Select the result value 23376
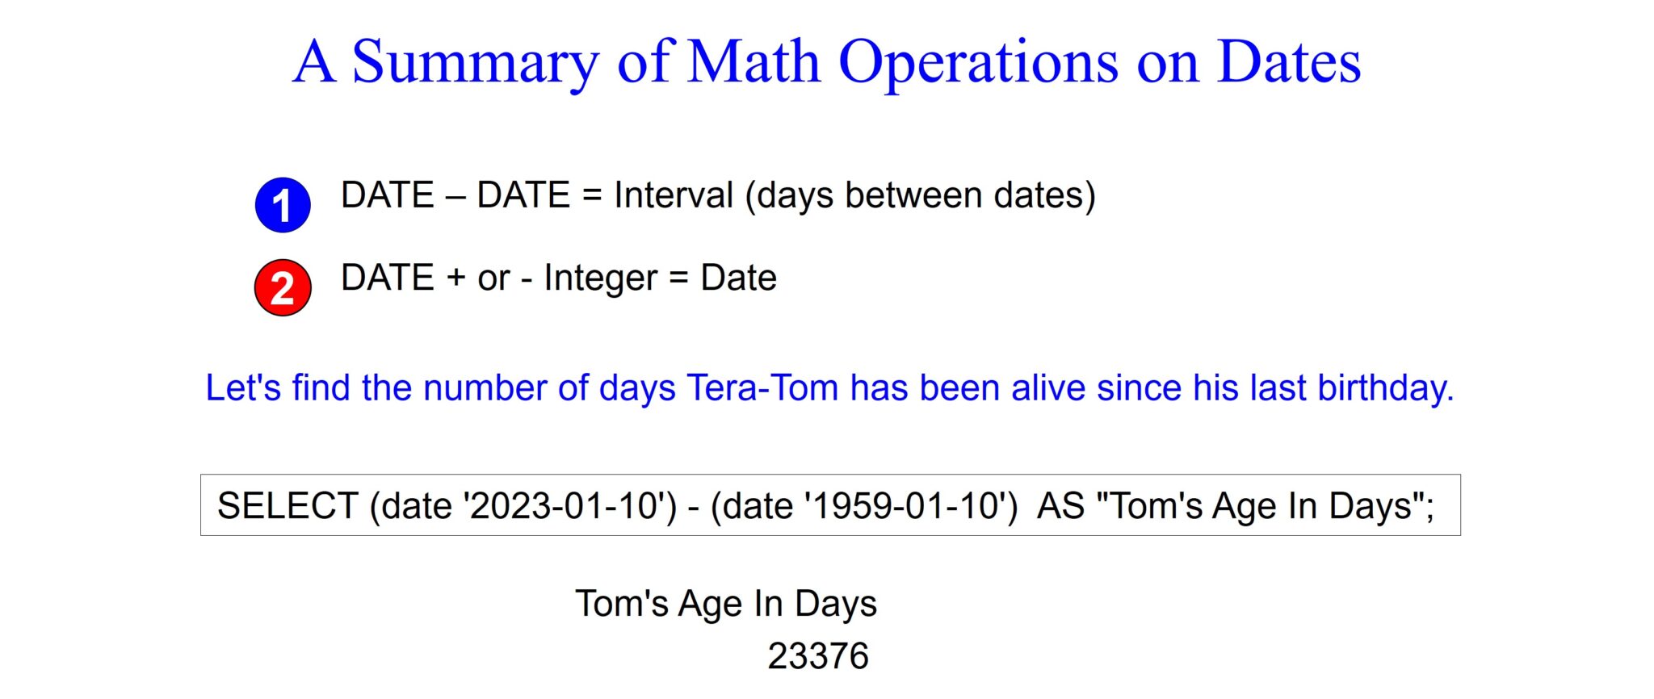 [x=817, y=656]
